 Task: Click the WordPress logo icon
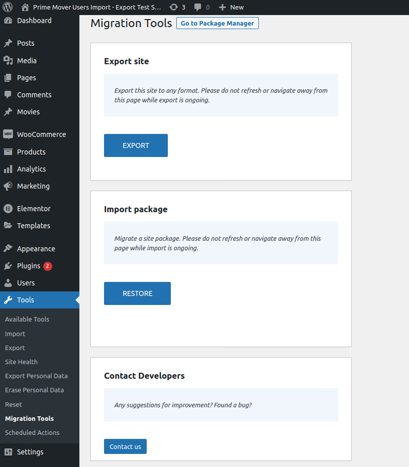point(8,7)
